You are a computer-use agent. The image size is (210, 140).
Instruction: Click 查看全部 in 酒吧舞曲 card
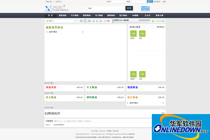pos(121,98)
